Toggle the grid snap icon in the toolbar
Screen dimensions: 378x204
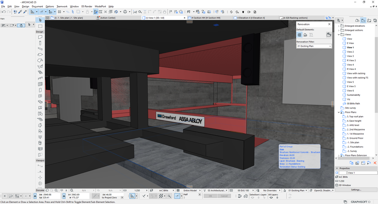pos(59,12)
